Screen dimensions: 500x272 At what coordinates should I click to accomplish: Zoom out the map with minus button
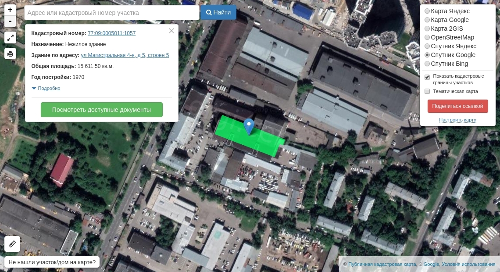[x=10, y=21]
